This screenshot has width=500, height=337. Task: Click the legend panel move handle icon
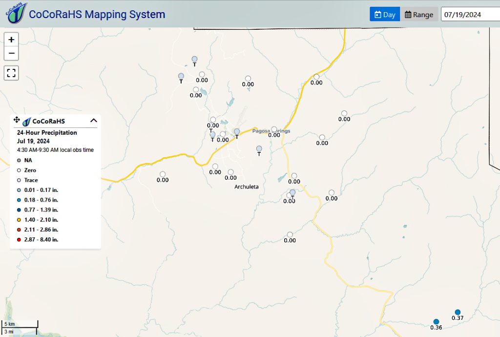pos(17,120)
